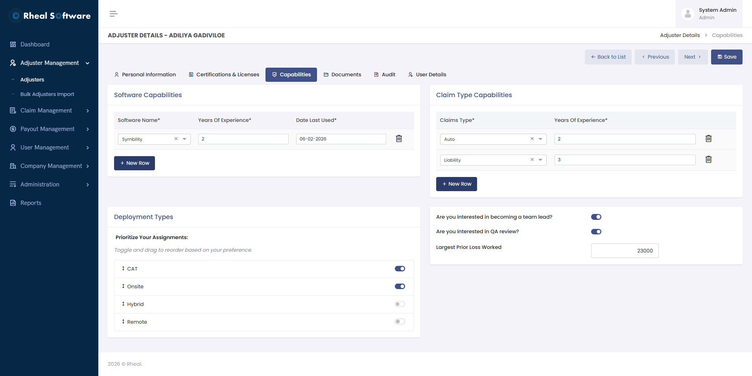
Task: Open the Certifications & Licenses tab
Action: click(x=224, y=74)
